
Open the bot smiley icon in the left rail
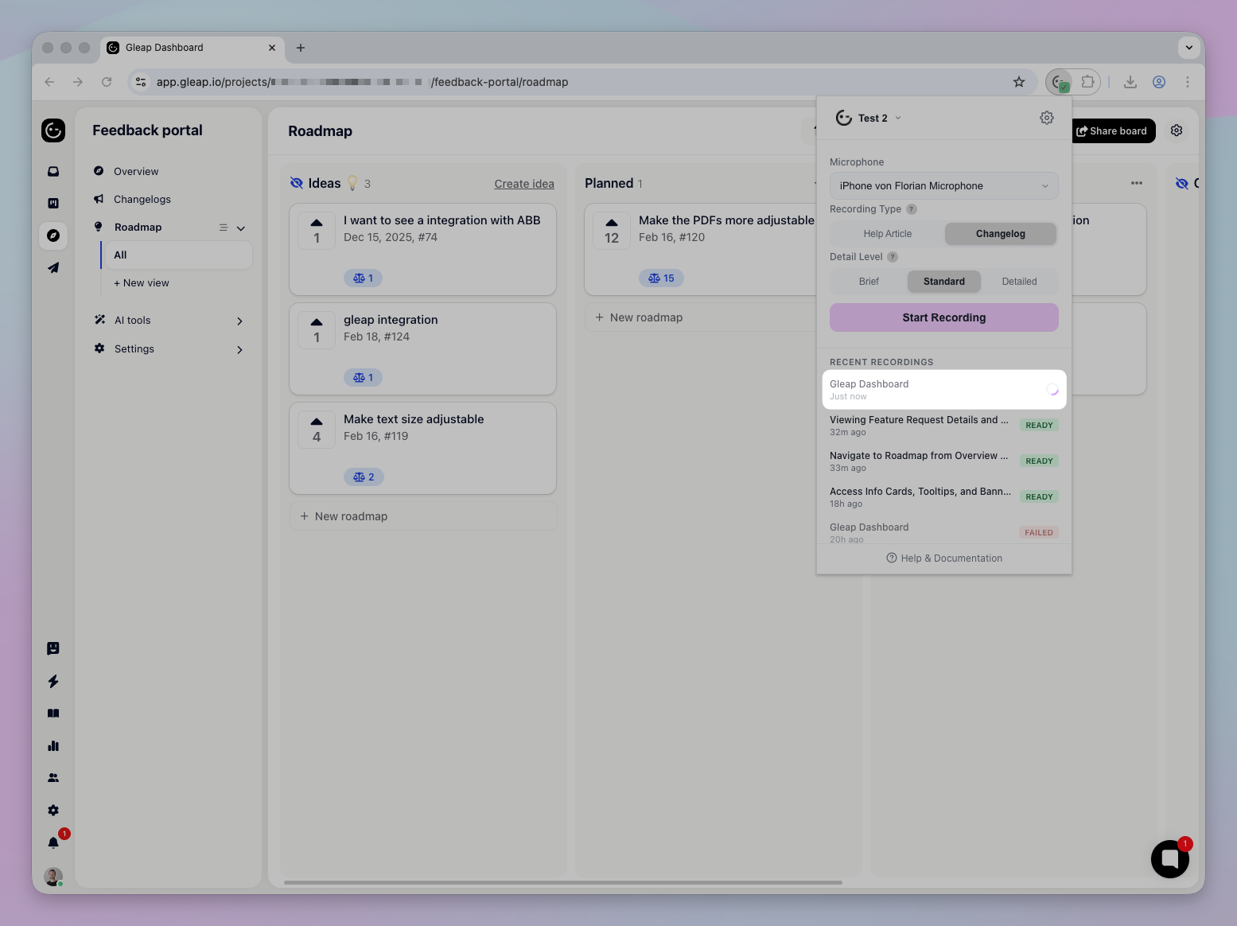53,648
